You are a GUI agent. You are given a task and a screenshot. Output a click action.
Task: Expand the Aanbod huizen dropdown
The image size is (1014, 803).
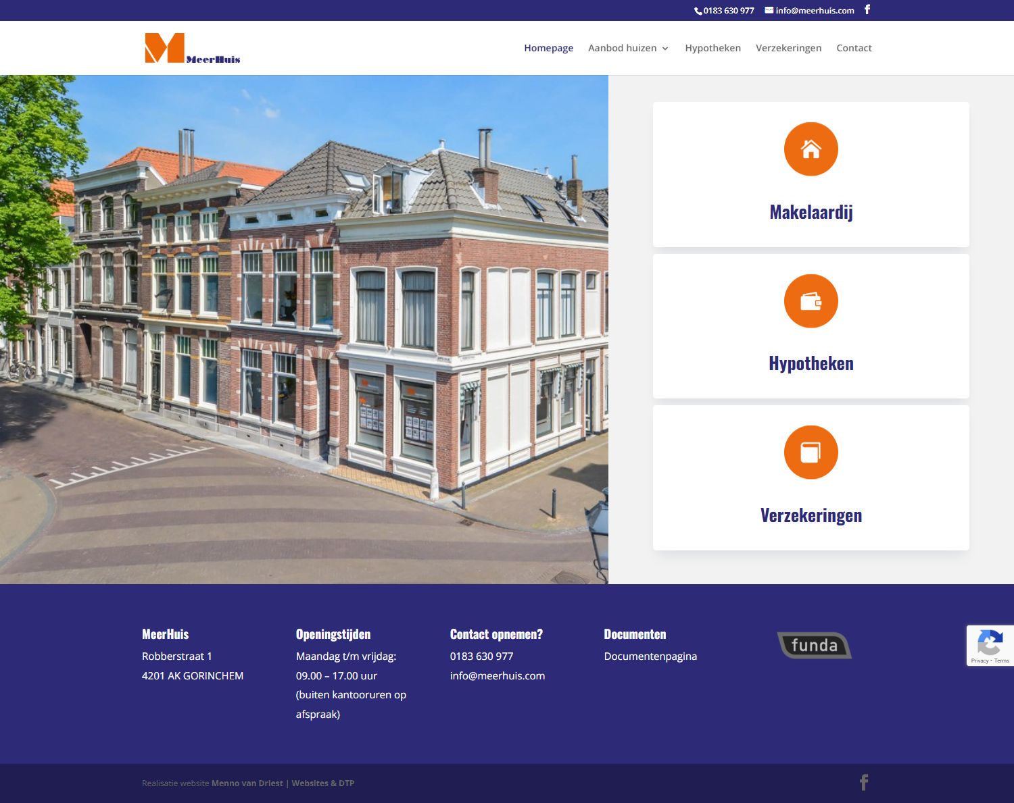coord(627,48)
